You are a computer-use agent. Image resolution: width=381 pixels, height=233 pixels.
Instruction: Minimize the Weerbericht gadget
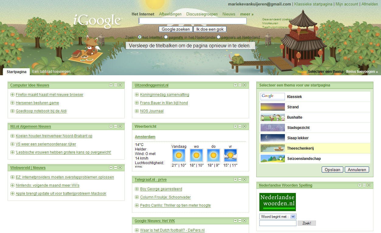click(240, 126)
